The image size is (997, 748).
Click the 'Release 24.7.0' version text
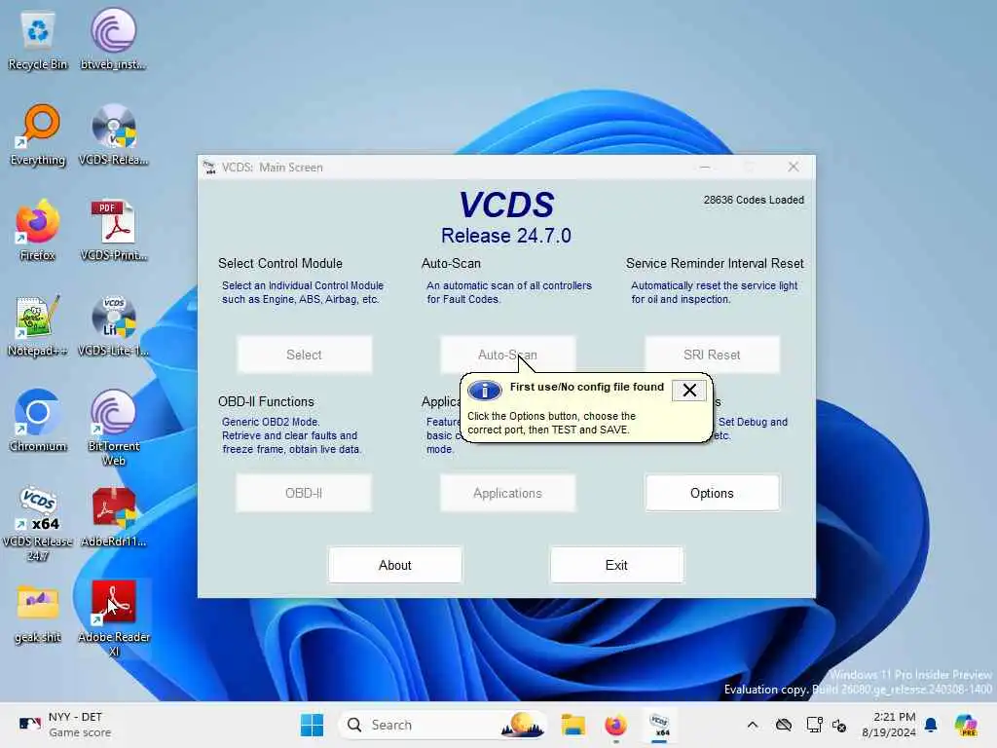506,236
